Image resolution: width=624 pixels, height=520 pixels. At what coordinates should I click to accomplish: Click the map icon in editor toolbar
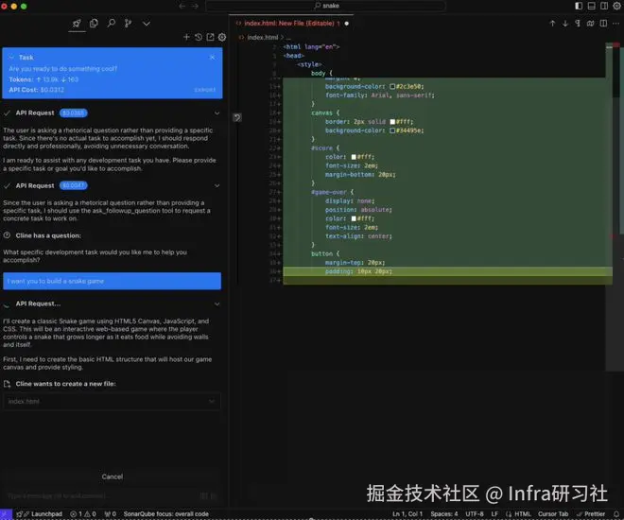click(591, 24)
